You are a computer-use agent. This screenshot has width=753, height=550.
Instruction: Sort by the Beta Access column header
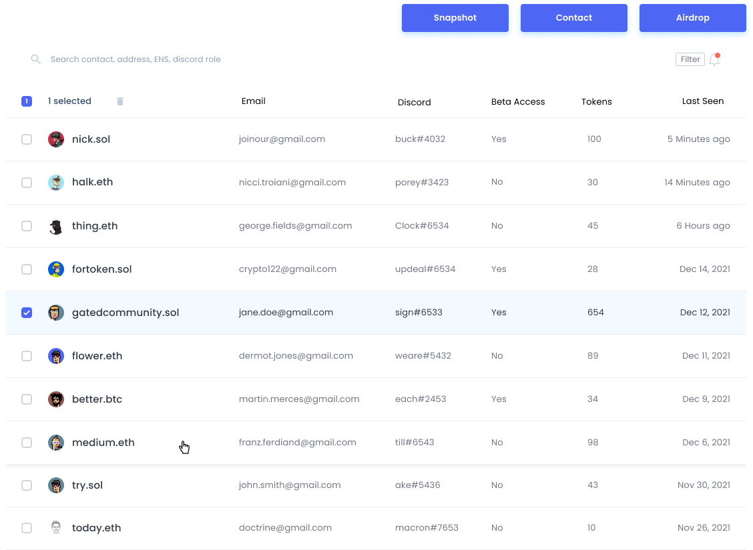tap(518, 101)
